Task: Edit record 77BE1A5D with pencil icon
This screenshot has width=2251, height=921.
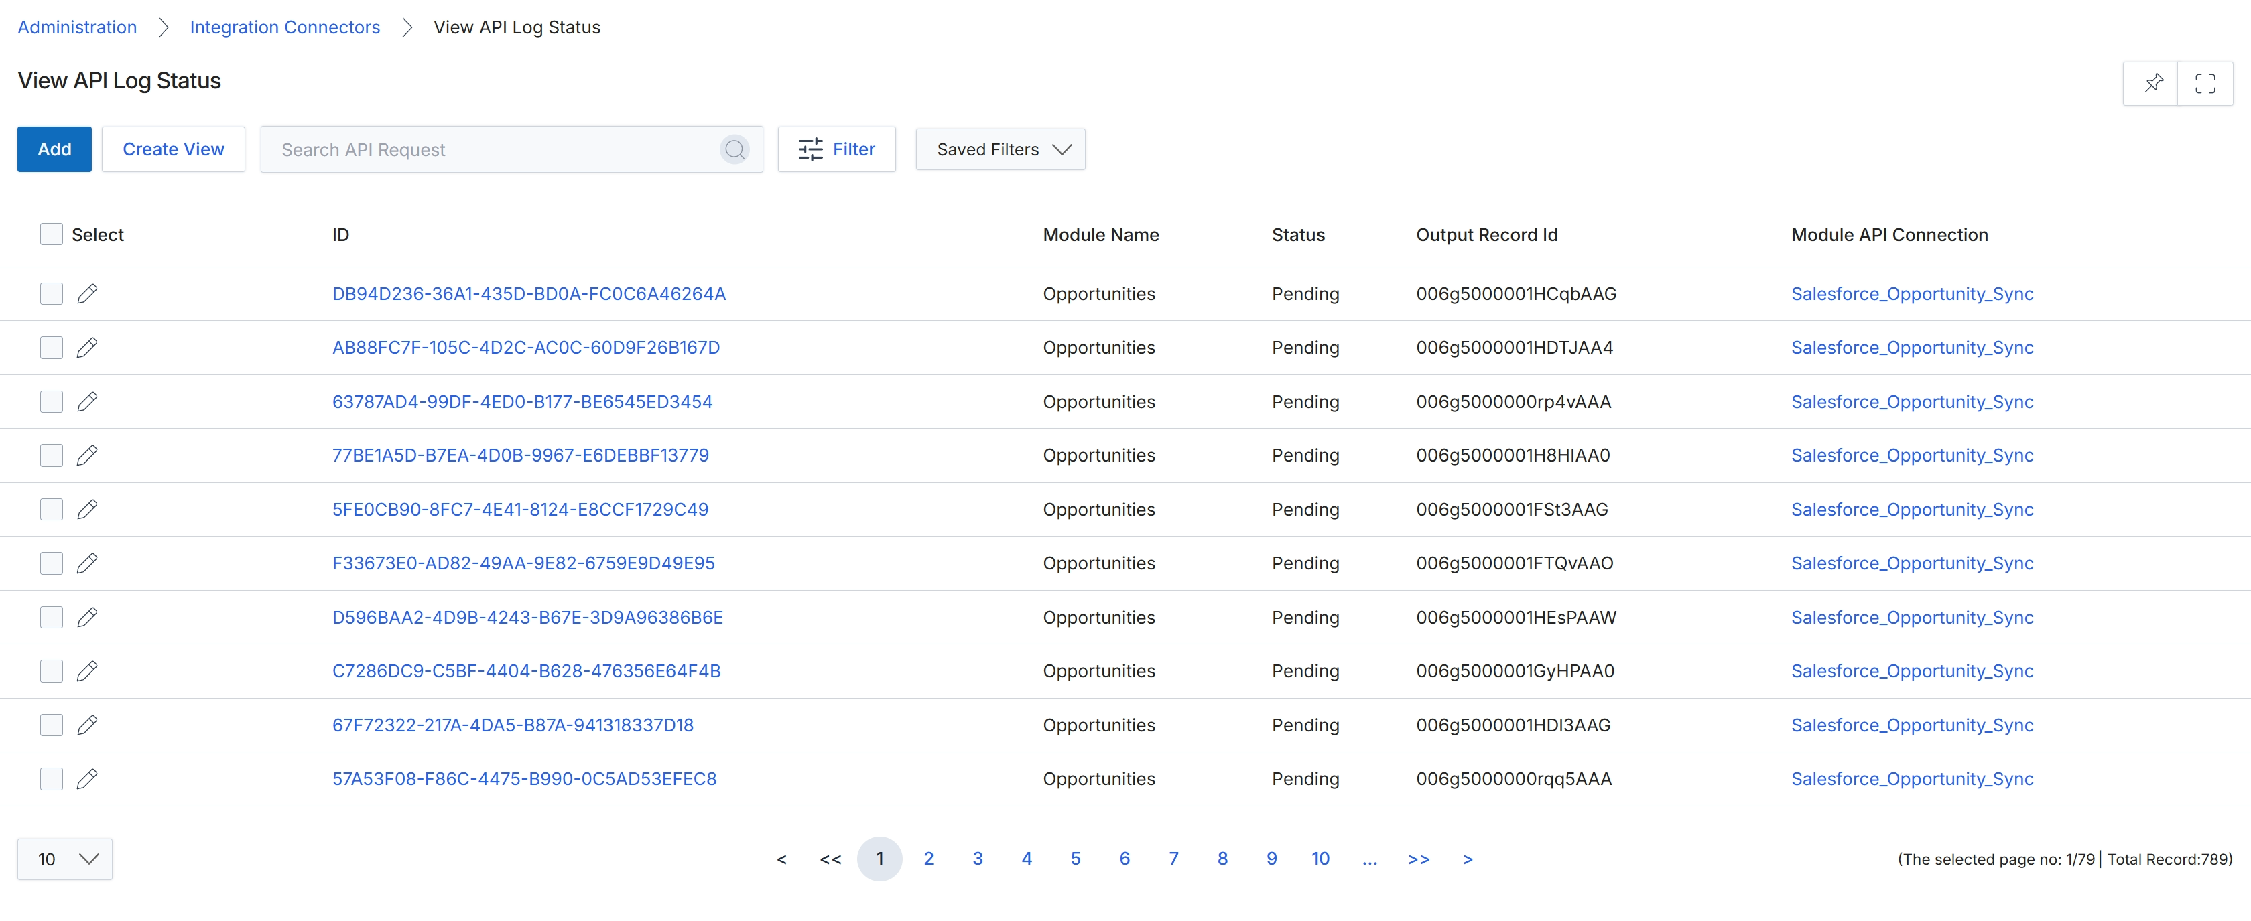Action: click(86, 455)
